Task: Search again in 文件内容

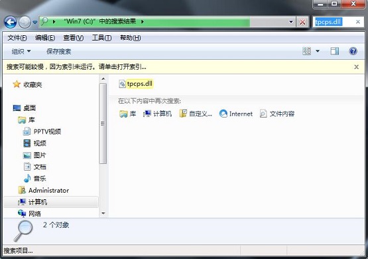Action: (277, 114)
